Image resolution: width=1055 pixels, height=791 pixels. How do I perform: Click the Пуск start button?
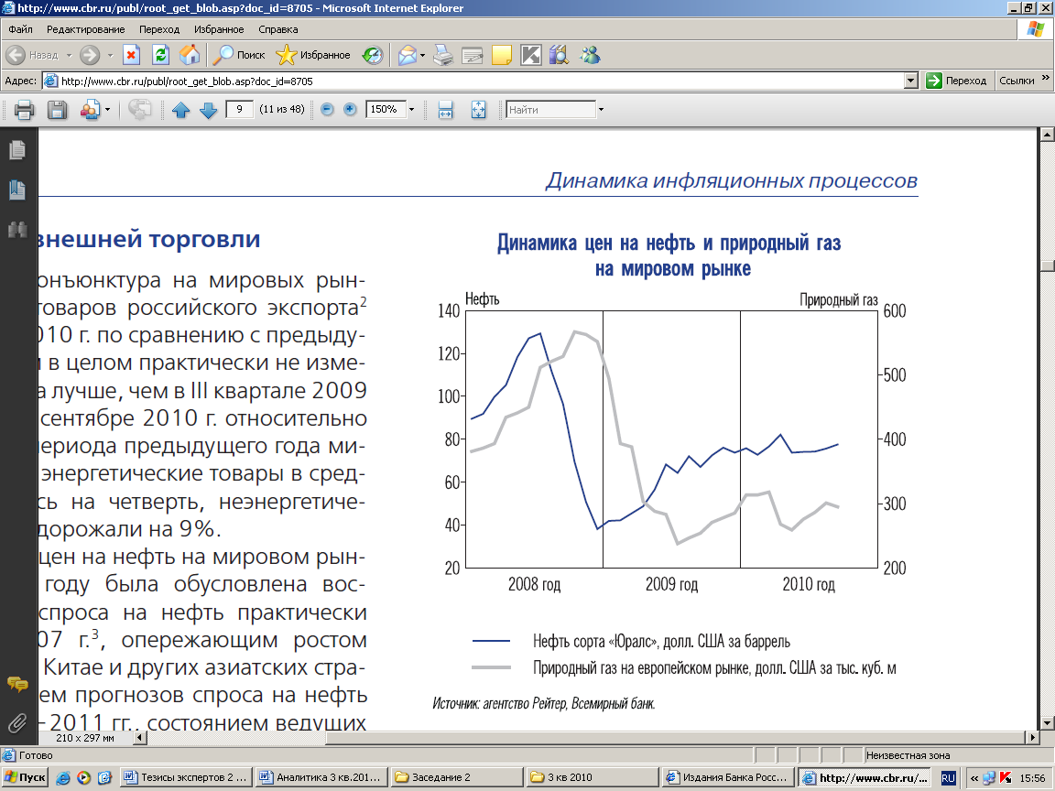pos(25,777)
